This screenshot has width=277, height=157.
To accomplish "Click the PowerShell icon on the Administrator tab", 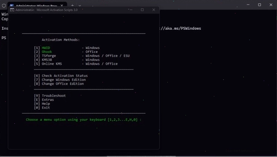I will coord(12,6).
